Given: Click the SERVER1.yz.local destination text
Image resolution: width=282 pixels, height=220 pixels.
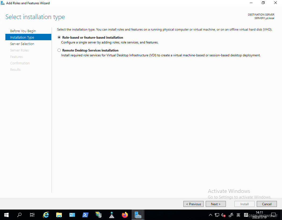Looking at the screenshot, I should [x=264, y=18].
